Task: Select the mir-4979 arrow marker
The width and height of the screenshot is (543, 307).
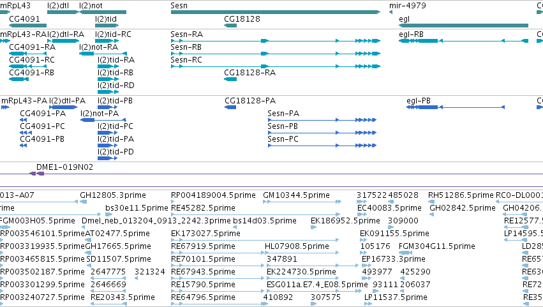Action: tap(391, 12)
